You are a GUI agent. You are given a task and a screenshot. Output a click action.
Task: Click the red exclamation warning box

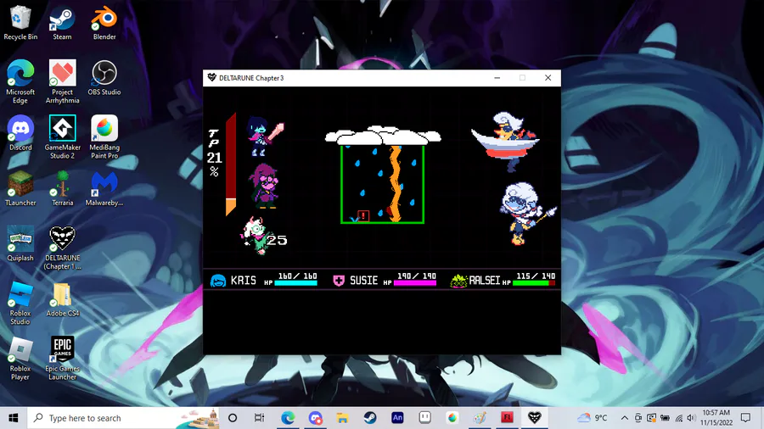tap(363, 216)
